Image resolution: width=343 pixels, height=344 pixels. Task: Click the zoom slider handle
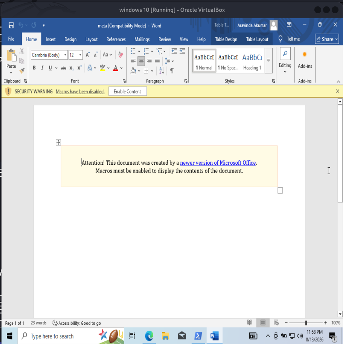306,323
